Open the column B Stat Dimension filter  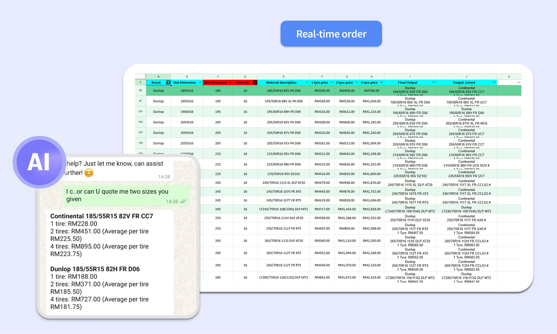pos(200,82)
